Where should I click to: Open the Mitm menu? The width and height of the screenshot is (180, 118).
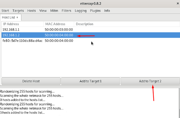pos(54,11)
